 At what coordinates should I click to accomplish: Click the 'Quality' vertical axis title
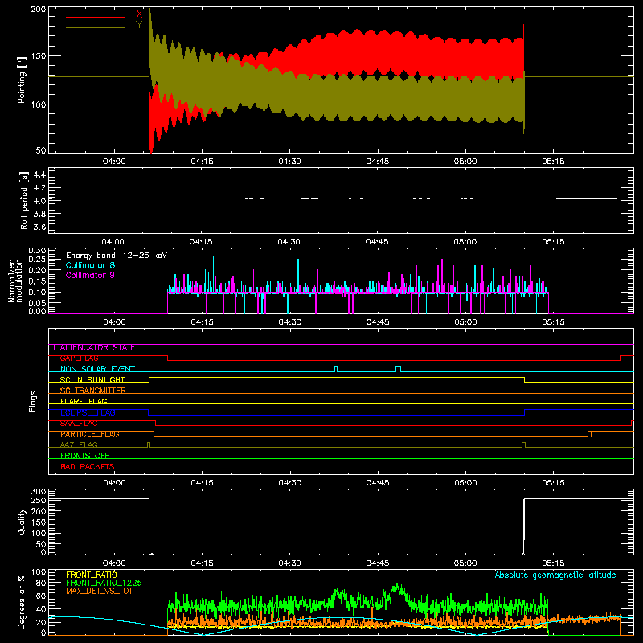tap(22, 522)
